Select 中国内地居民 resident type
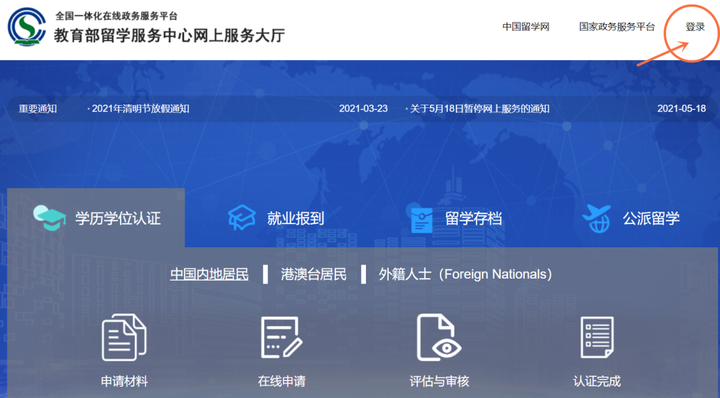This screenshot has width=720, height=398. pyautogui.click(x=209, y=274)
